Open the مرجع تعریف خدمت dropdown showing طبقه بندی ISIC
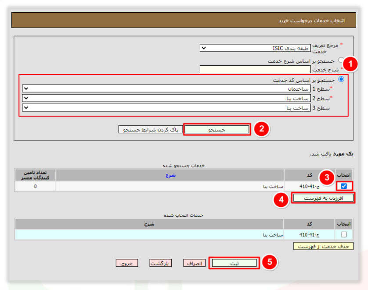 [x=255, y=48]
